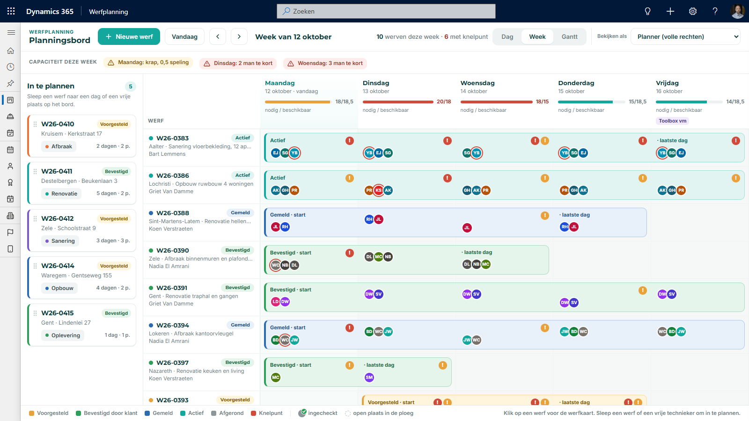Go to Home in the sidebar

10,51
